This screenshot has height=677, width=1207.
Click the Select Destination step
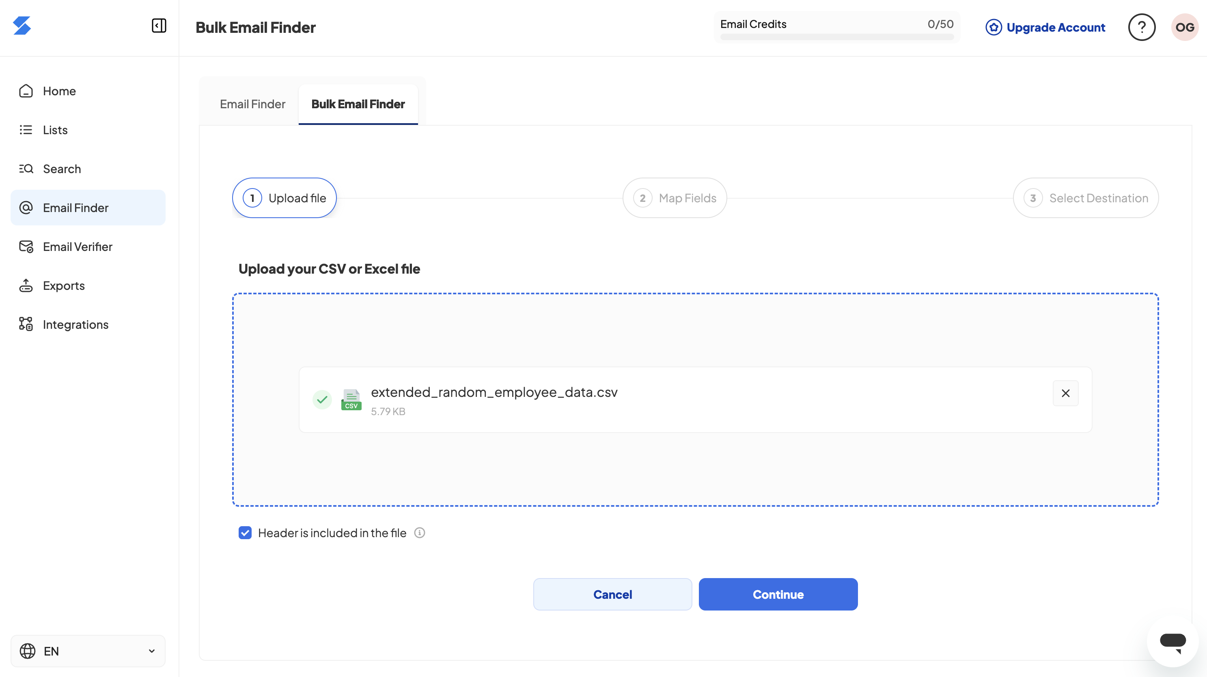[x=1086, y=198]
